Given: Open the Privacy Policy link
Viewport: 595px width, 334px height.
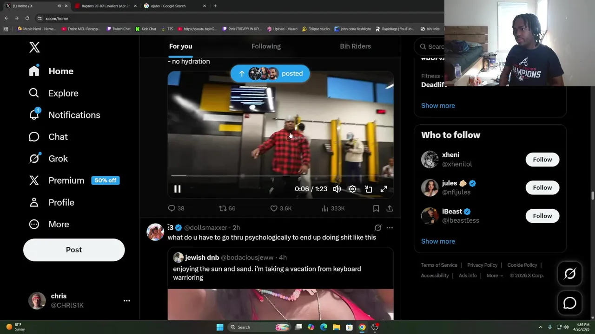Looking at the screenshot, I should (482, 265).
